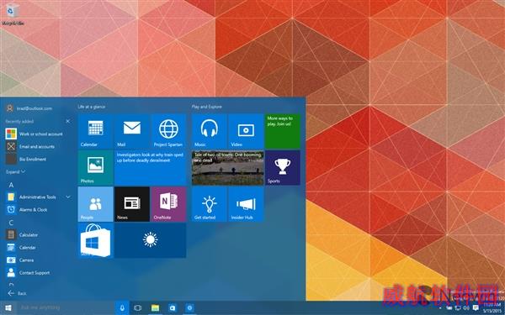Viewport: 505px width, 315px height.
Task: Open the Tale of two oil towns tile
Action: 228,167
